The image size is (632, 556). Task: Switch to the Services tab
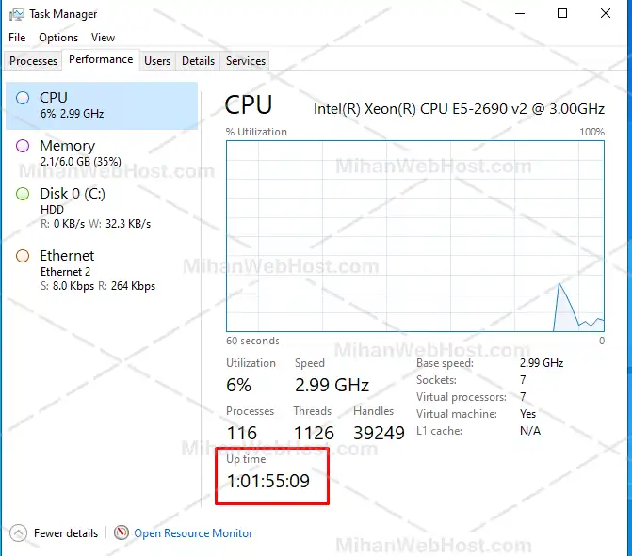[246, 61]
